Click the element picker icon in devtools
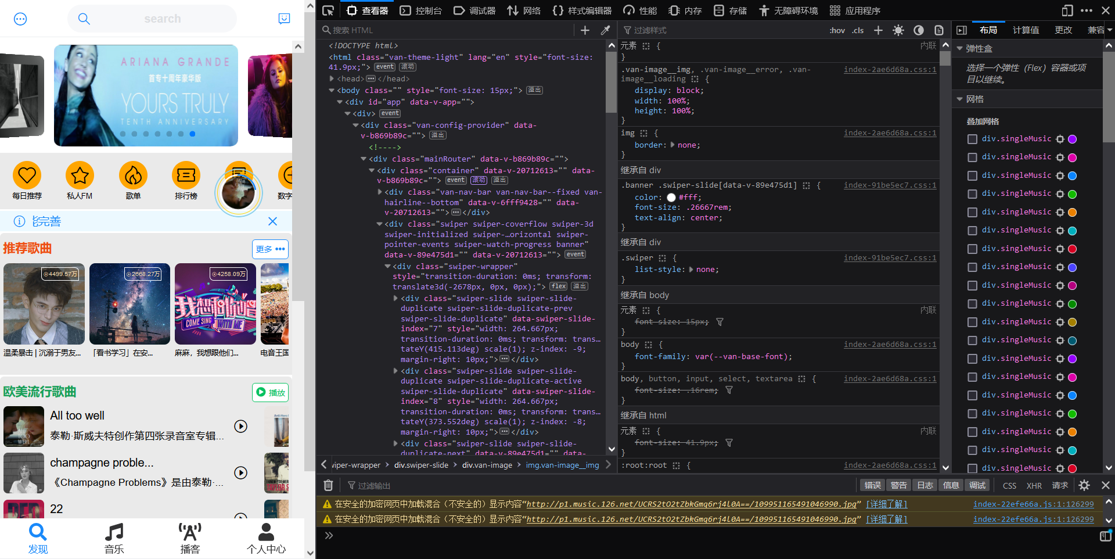 point(328,10)
